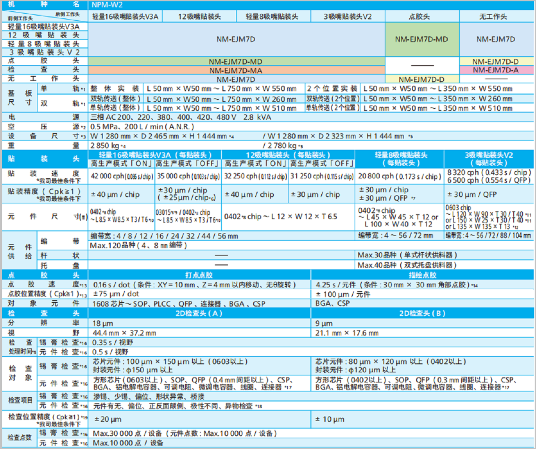Click the "托盘" row label
Screen dimensions: 536x449
61,265
